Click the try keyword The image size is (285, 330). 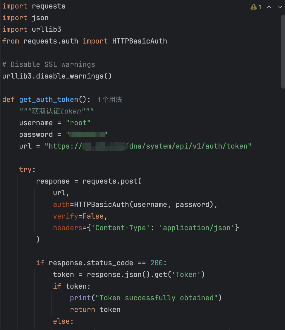(25, 170)
